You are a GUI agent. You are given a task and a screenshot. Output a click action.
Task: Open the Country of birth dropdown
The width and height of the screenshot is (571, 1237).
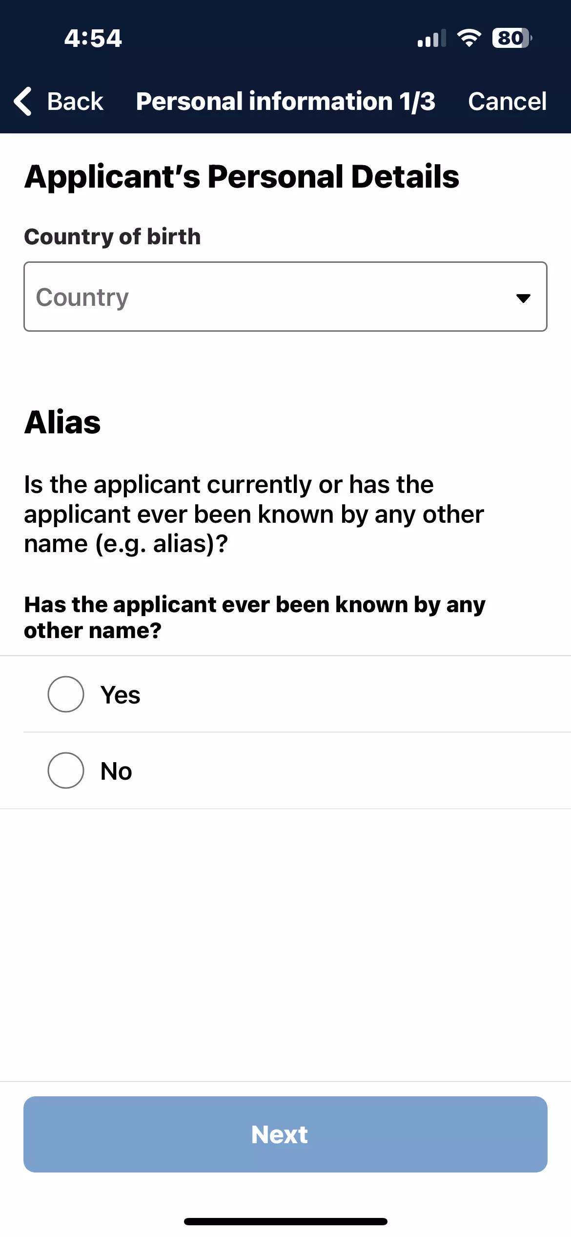285,297
